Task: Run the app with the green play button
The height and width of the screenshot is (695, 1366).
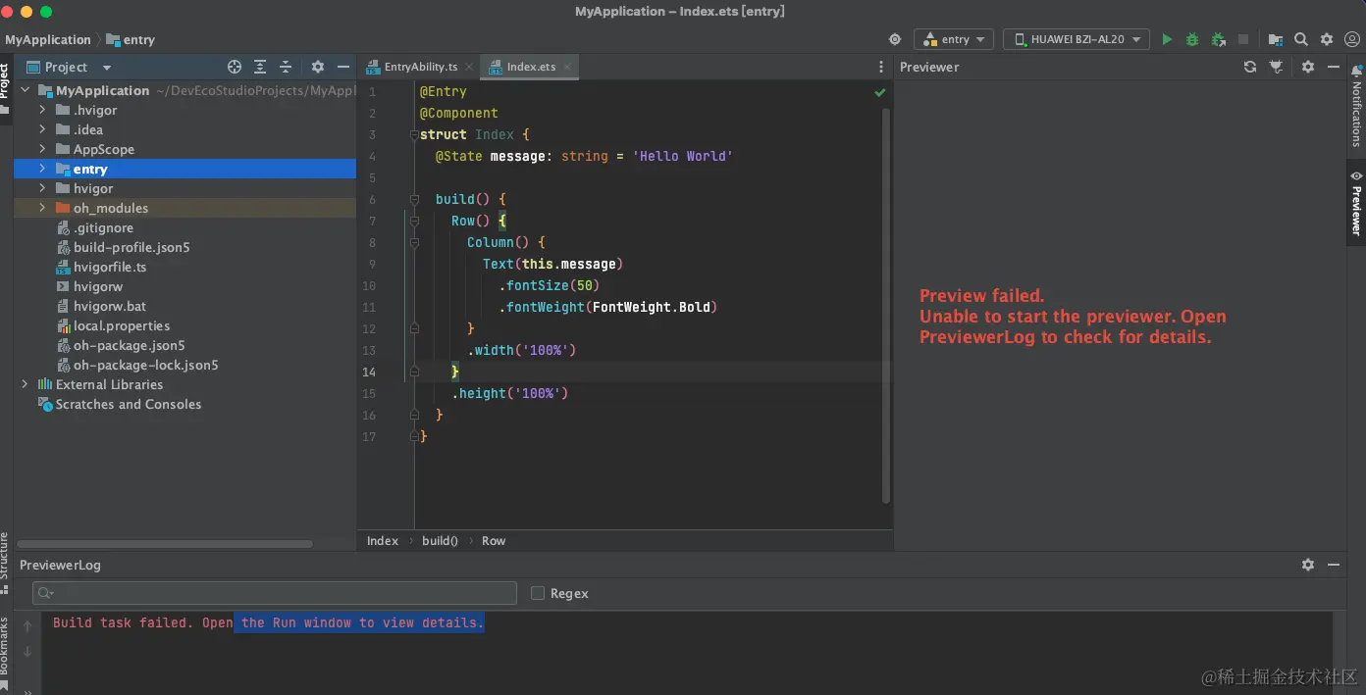Action: [x=1167, y=39]
